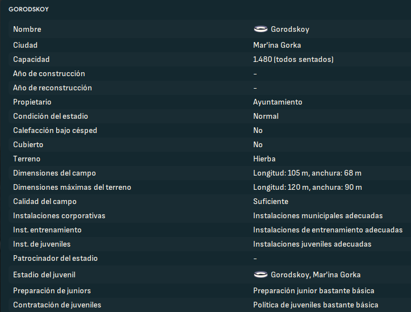Click the Dimensiones máximas del terreno value
Screen dimensions: 411x312
(308, 188)
